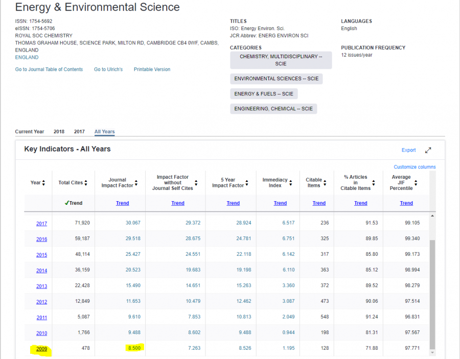Sort by Journal Impact Factor arrows
Image resolution: width=460 pixels, height=359 pixels.
tap(137, 183)
